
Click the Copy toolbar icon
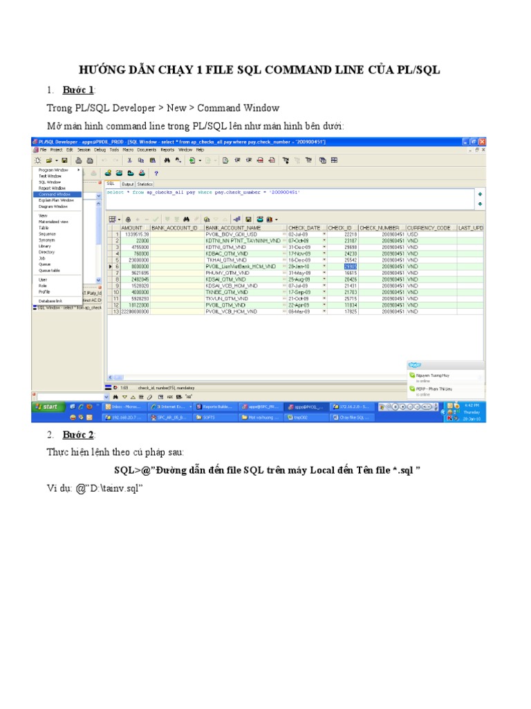point(141,161)
